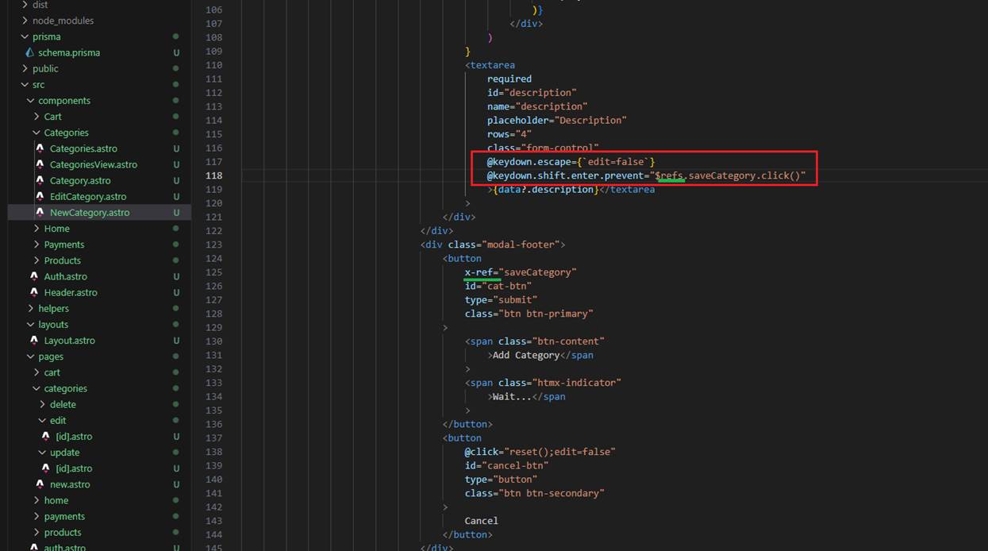Click Astro icon next to EditCategory.astro

[40, 196]
